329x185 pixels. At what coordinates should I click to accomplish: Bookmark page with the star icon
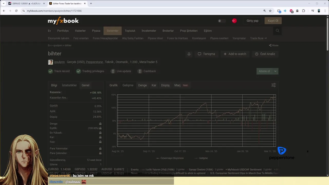pos(270,11)
